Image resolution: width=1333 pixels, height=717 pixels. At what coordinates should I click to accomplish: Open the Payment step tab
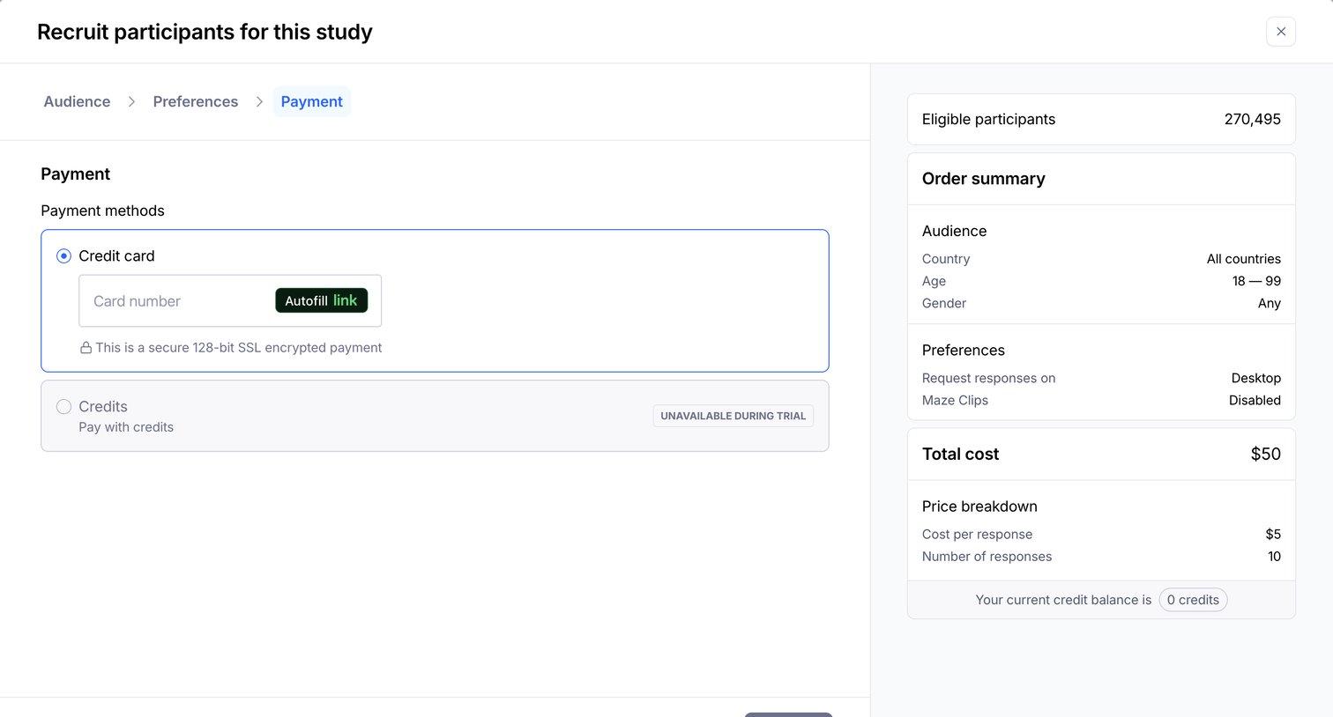pyautogui.click(x=312, y=101)
